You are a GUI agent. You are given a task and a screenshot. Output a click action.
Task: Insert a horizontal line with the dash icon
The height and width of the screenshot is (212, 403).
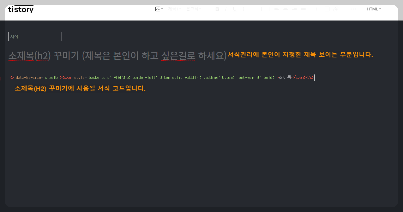pyautogui.click(x=344, y=9)
